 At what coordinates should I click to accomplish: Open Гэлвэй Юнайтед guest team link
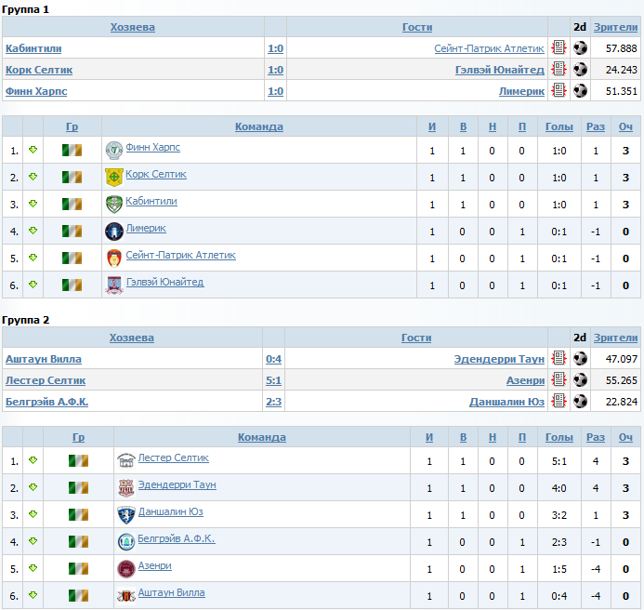[x=499, y=70]
